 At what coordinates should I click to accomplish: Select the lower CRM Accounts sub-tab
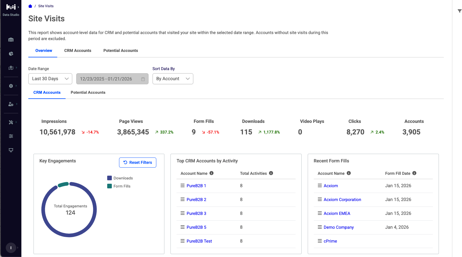47,93
